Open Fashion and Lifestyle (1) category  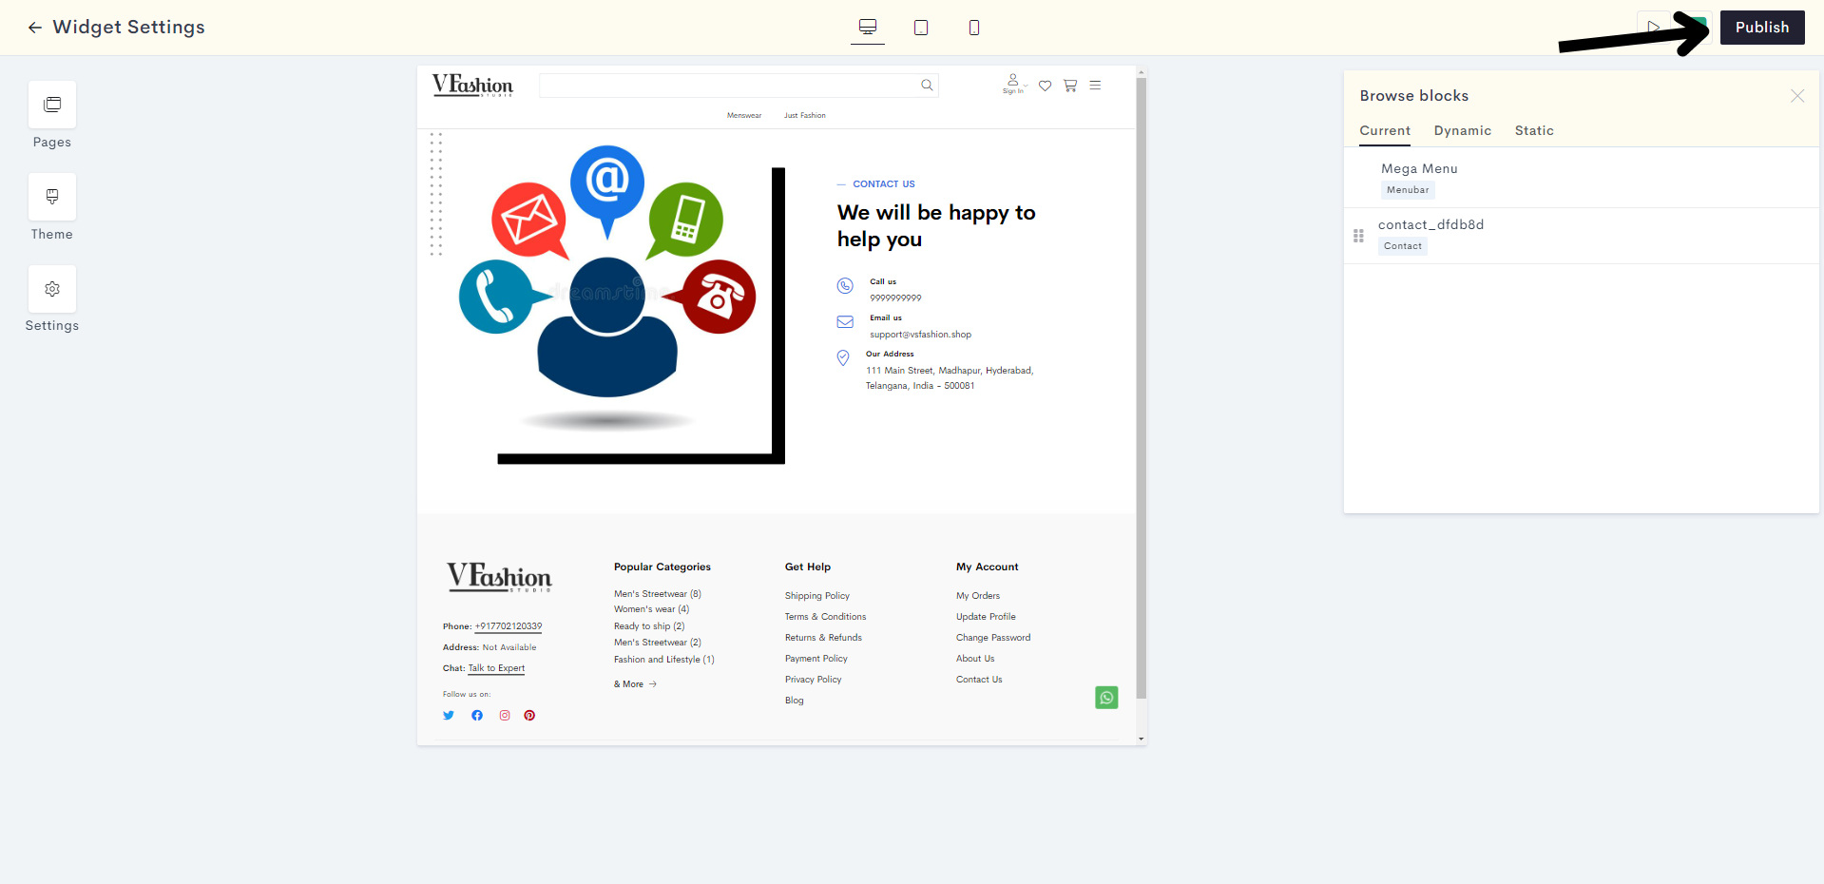coord(664,660)
